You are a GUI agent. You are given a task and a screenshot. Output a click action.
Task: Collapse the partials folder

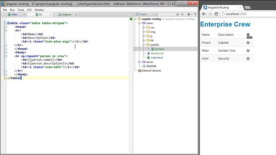(x=144, y=45)
